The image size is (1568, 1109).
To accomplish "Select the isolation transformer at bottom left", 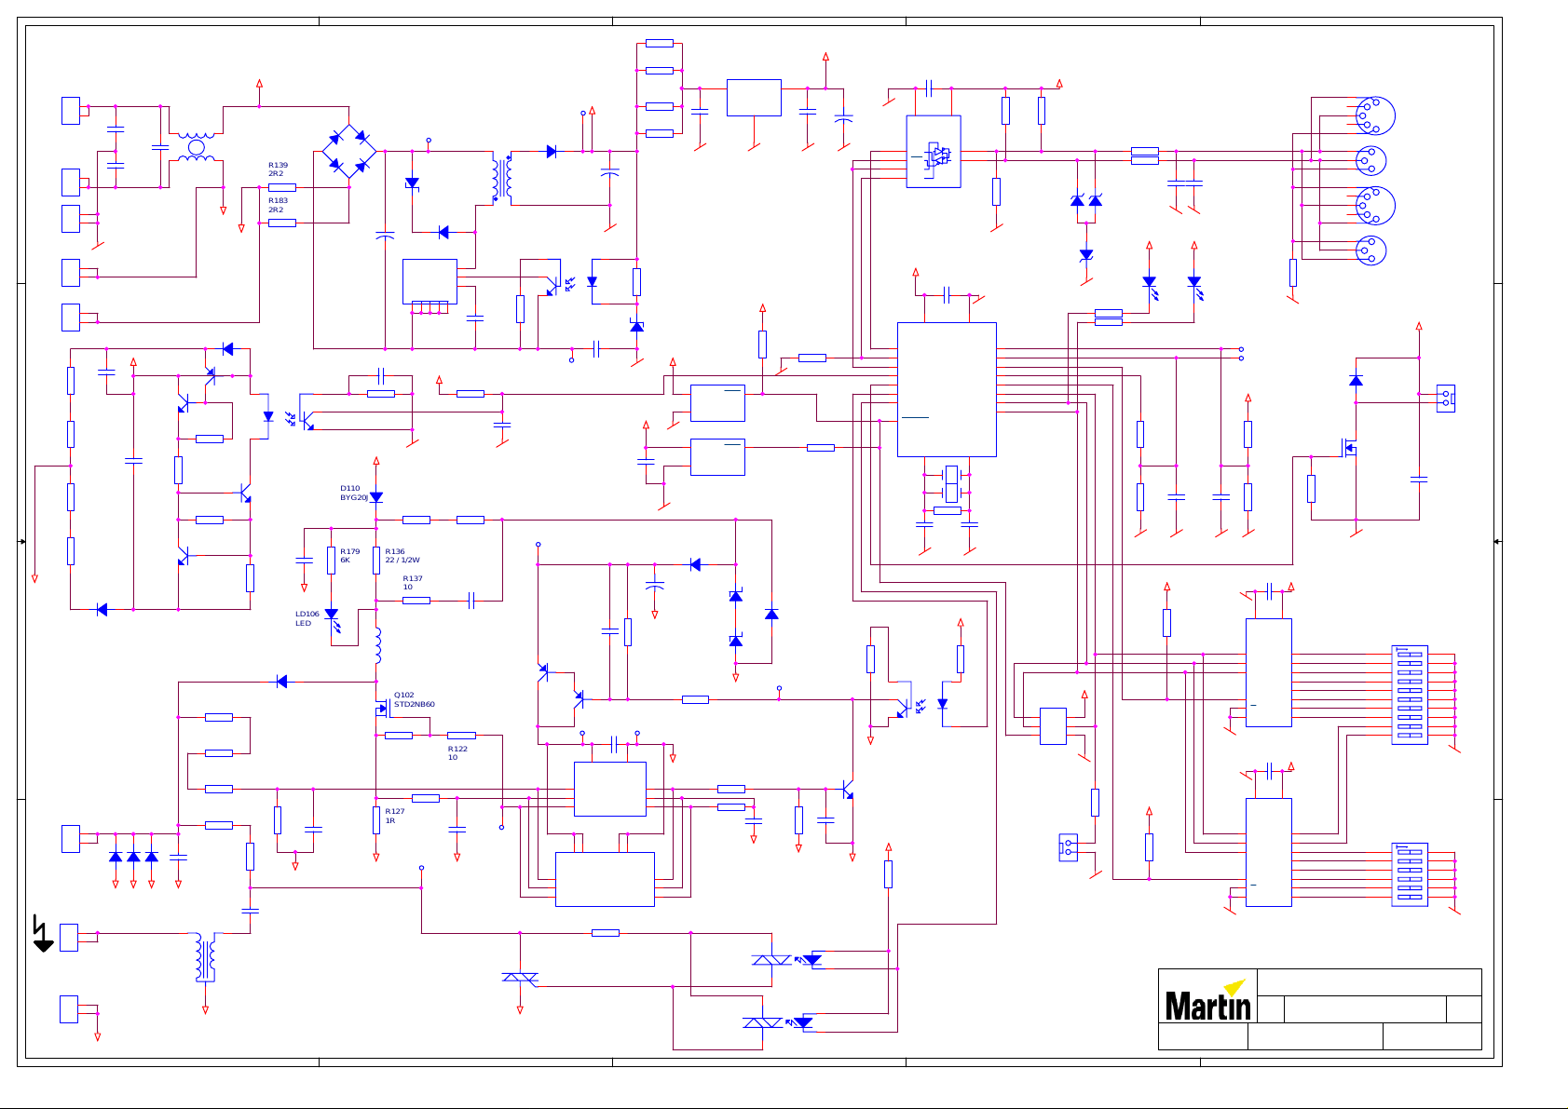I will pyautogui.click(x=206, y=957).
